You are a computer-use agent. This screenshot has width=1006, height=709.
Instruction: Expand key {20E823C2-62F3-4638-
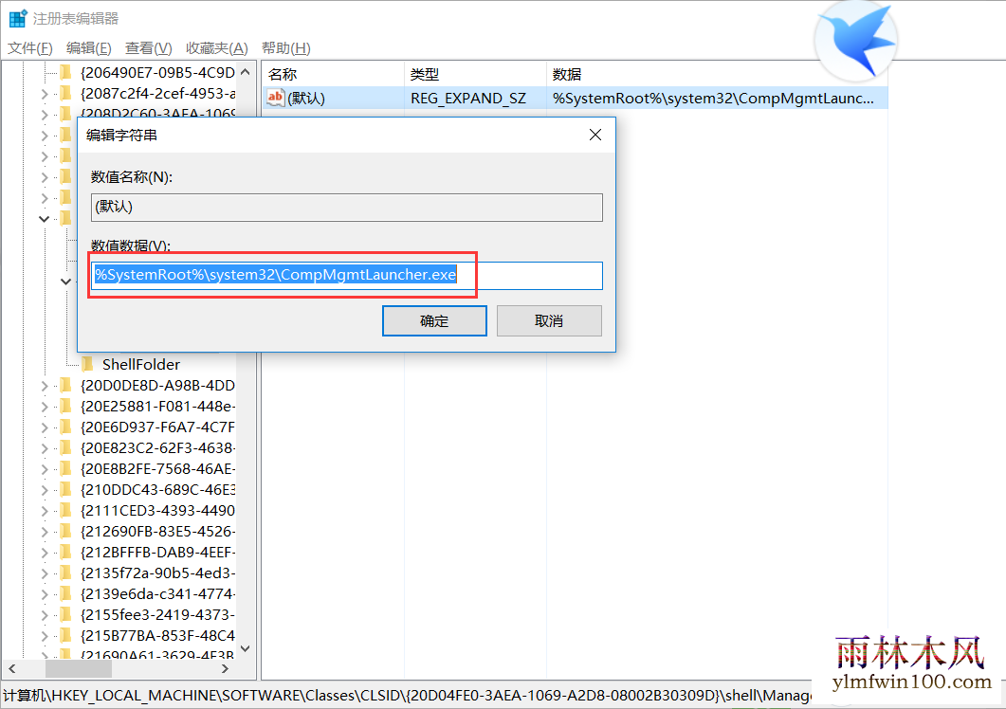[45, 447]
